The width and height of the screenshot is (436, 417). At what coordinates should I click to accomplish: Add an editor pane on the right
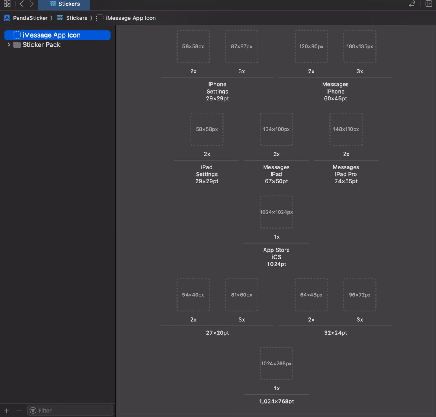(x=428, y=4)
